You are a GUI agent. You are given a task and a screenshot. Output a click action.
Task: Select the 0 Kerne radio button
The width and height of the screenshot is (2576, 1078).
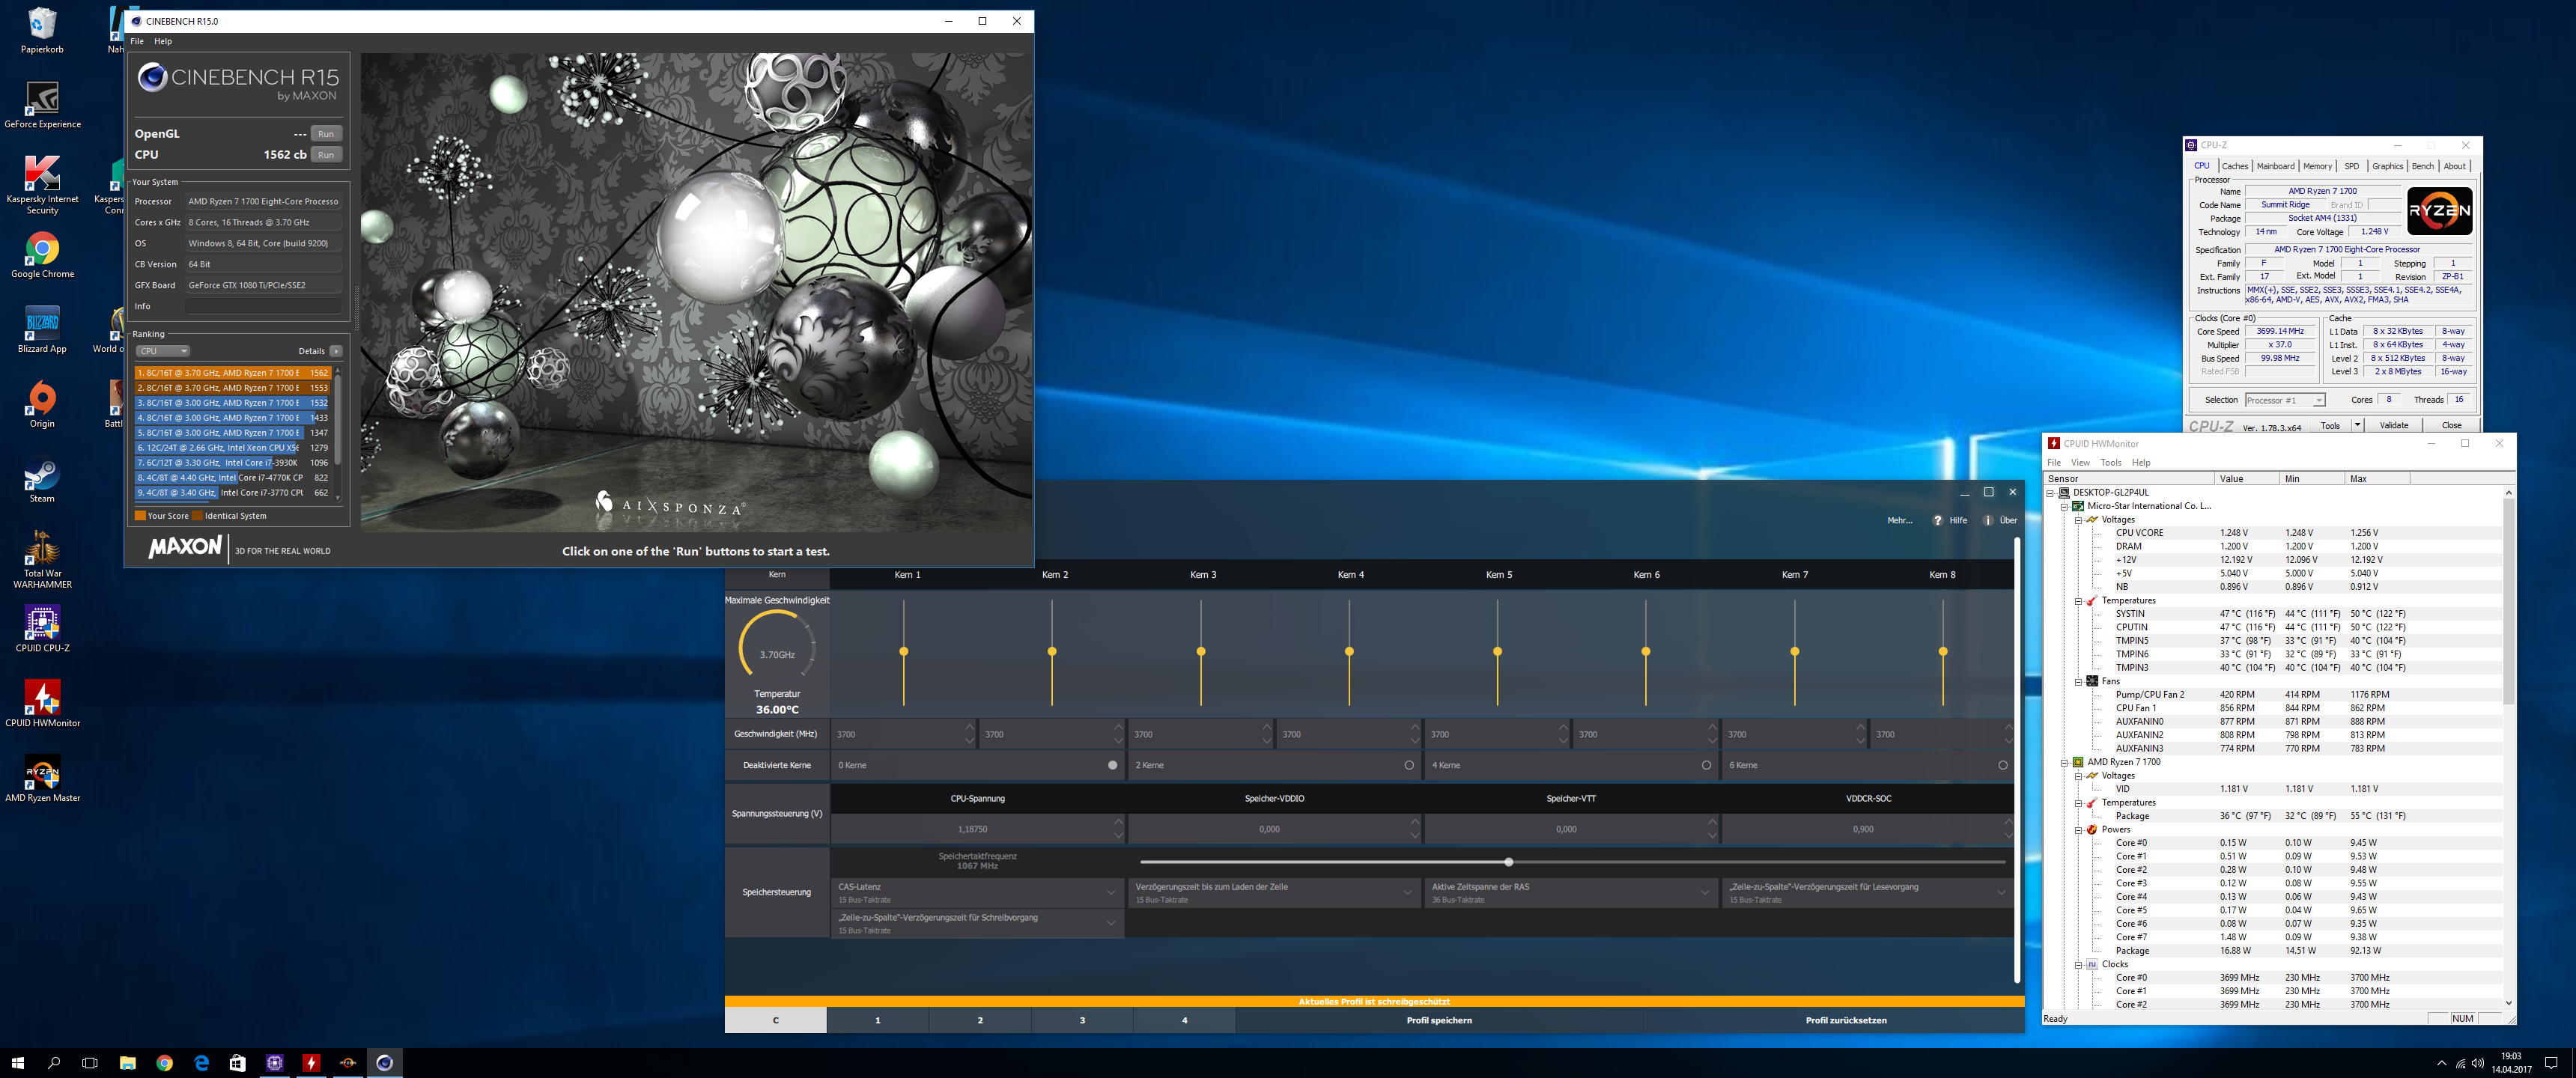tap(1113, 765)
